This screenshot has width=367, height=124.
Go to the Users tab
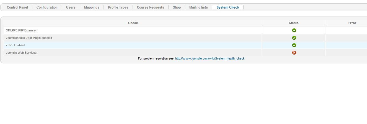point(71,7)
